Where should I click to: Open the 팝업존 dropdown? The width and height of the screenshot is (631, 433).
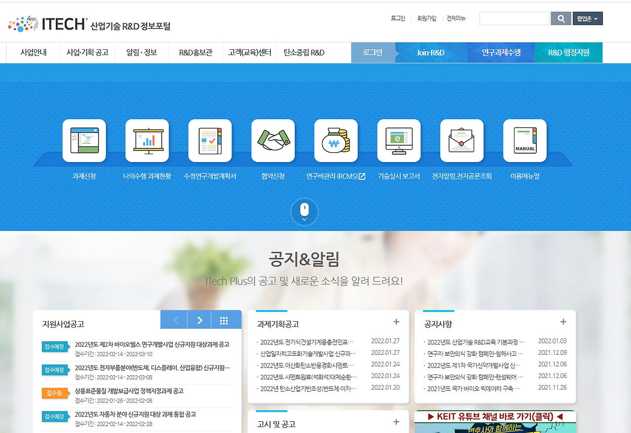588,18
